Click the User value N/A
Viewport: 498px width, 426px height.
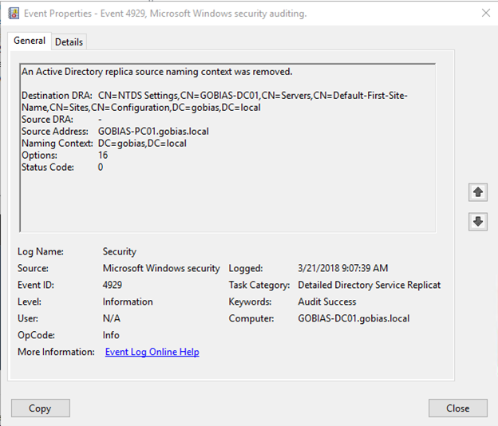(x=112, y=318)
